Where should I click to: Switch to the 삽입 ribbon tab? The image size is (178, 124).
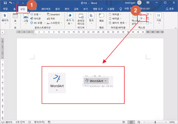[23, 9]
